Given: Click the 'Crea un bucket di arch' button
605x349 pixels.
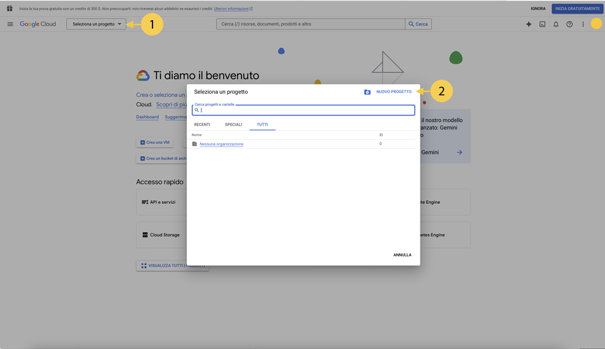Looking at the screenshot, I should click(162, 158).
